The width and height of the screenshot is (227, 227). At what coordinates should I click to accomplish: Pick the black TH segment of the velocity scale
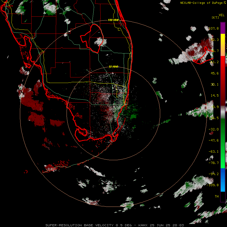pyautogui.click(x=223, y=196)
